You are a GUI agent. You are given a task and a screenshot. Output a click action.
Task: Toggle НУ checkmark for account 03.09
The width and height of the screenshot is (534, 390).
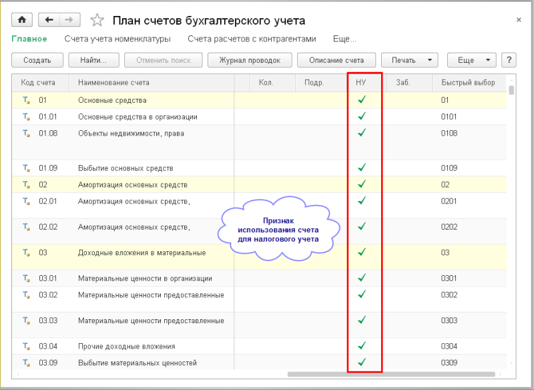362,363
